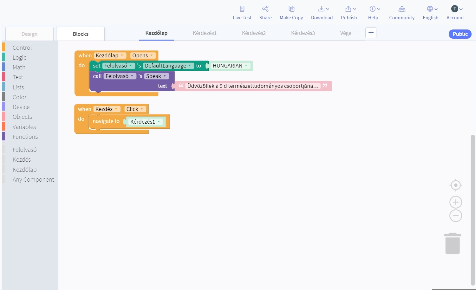Open the Kérdezés1 navigate target dropdown
The width and height of the screenshot is (476, 290).
pyautogui.click(x=159, y=122)
